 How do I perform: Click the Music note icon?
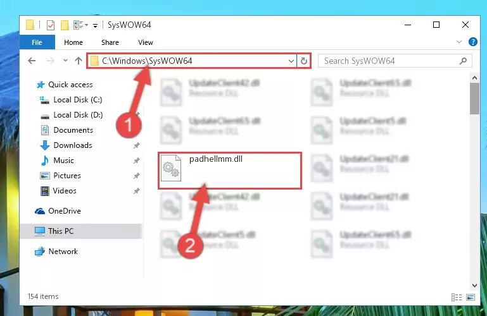45,161
